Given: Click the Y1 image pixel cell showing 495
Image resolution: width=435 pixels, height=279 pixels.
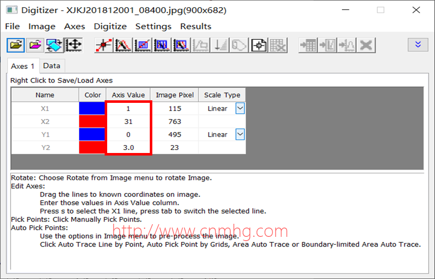Looking at the screenshot, I should [175, 135].
